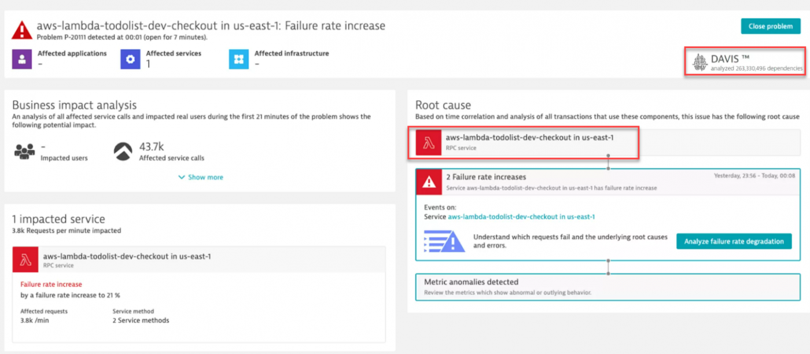This screenshot has height=354, width=810.
Task: Click the warning icon beside 2 Failure rate increases
Action: [429, 182]
